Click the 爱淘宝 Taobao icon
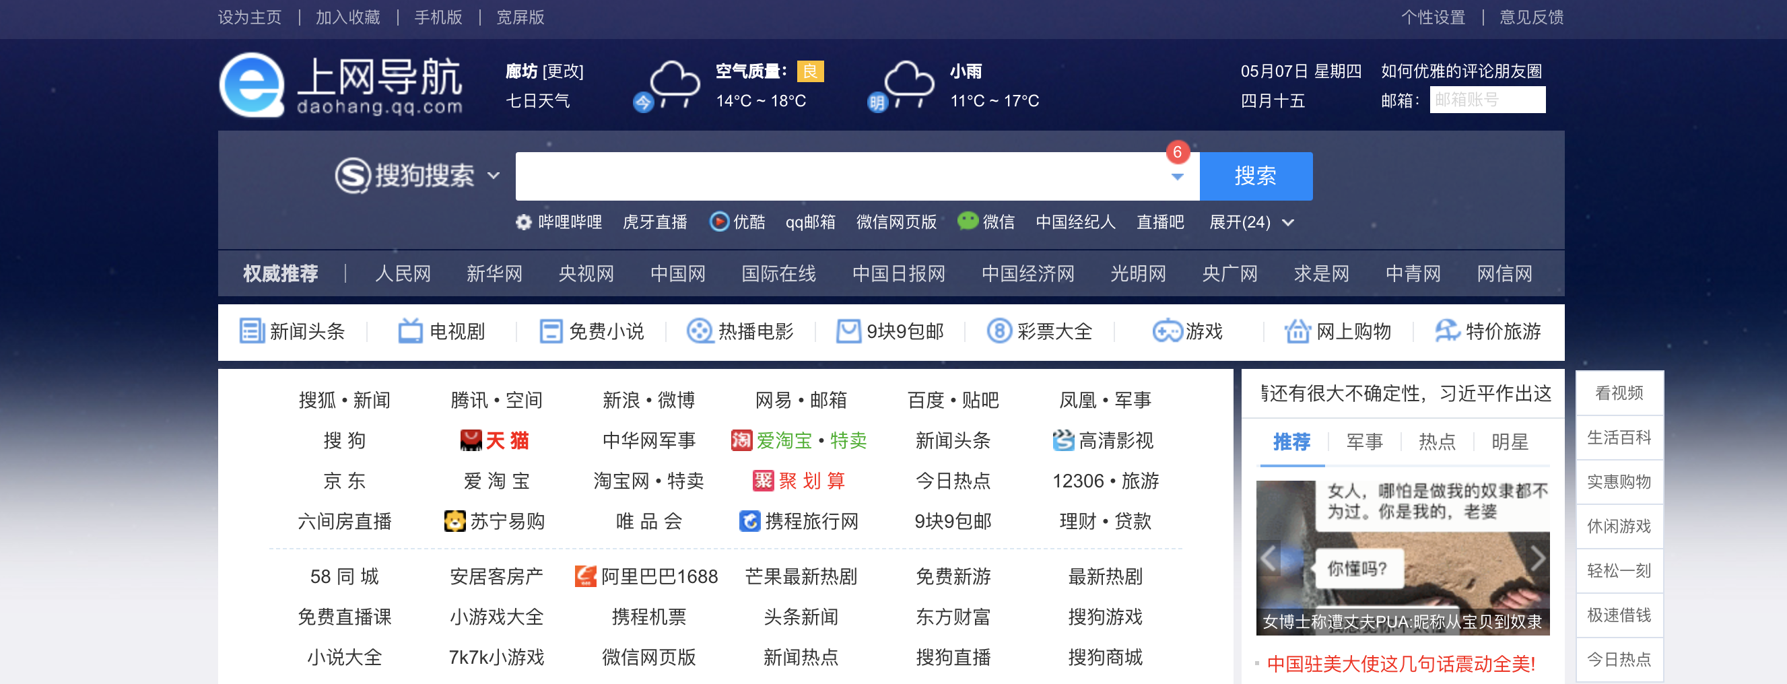The image size is (1787, 684). 742,440
